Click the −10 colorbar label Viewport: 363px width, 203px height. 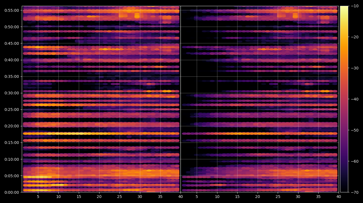[354, 6]
